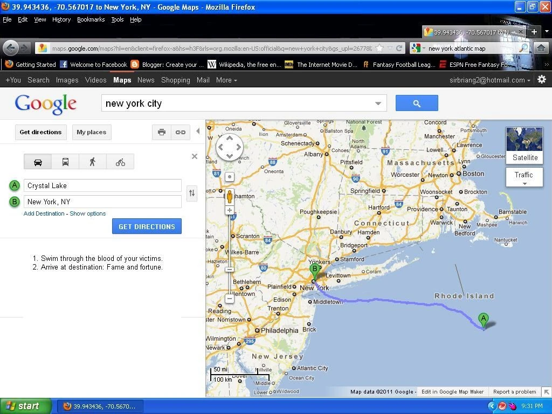
Task: Click marker A on the map
Action: click(484, 321)
